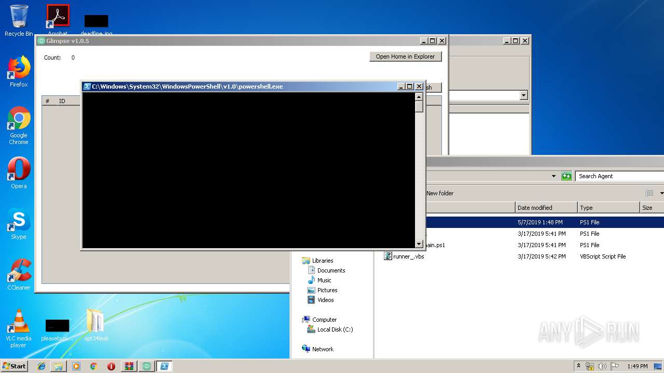Open Internet Explorer from the taskbar

41,366
